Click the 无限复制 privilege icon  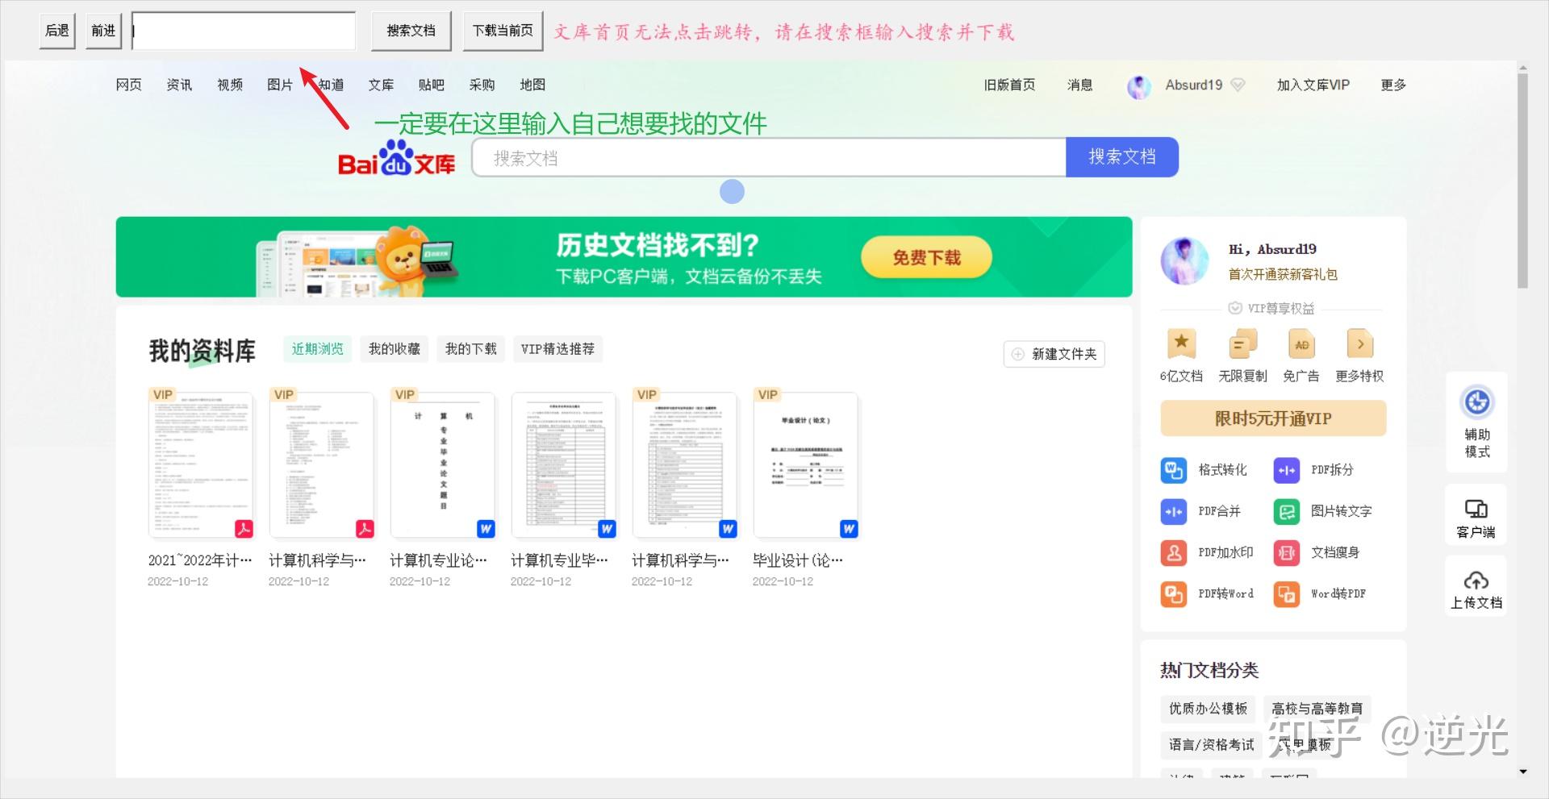pos(1242,343)
